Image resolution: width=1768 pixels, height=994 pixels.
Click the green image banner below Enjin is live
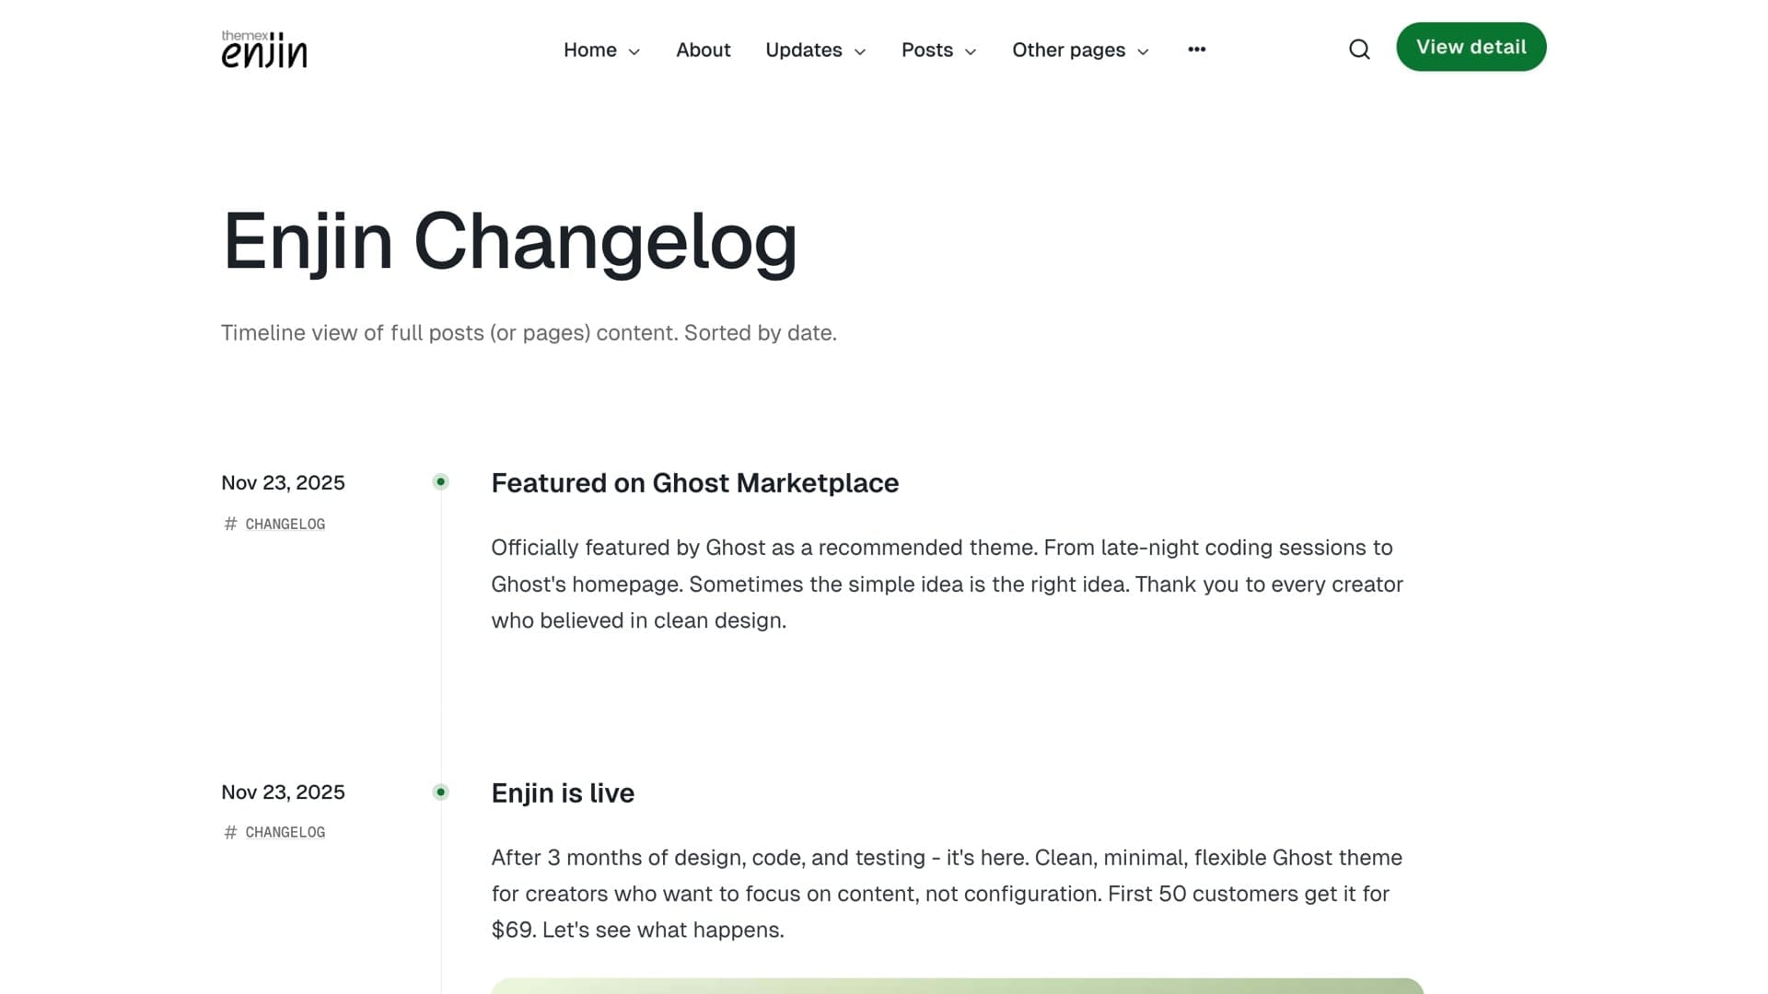tap(957, 986)
